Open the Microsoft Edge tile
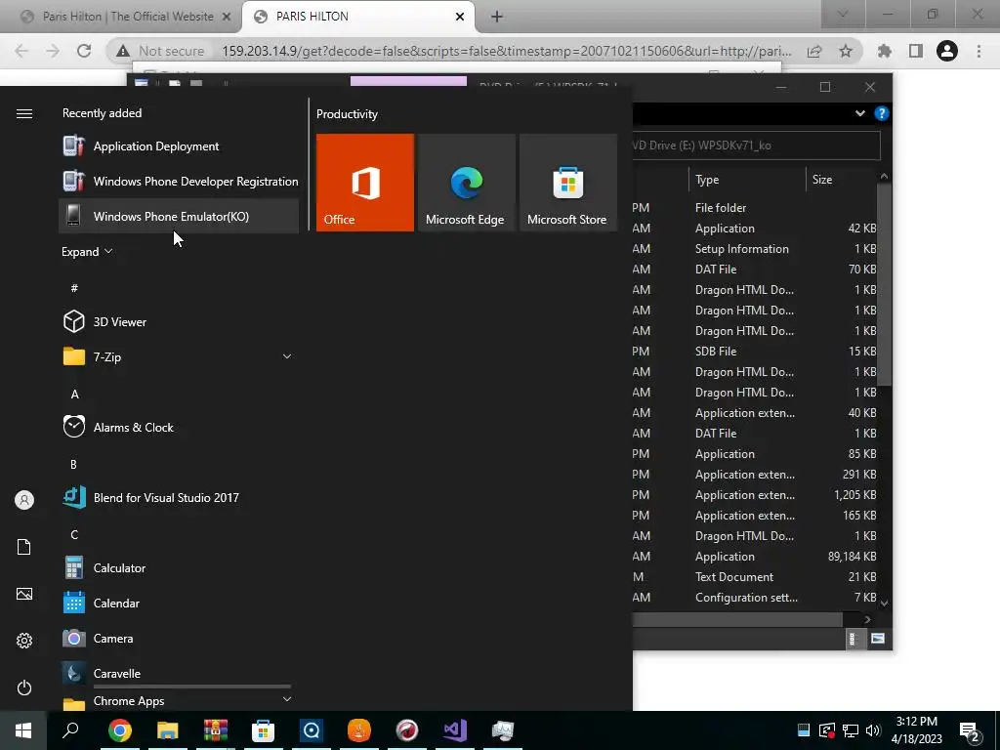1000x750 pixels. click(x=466, y=183)
